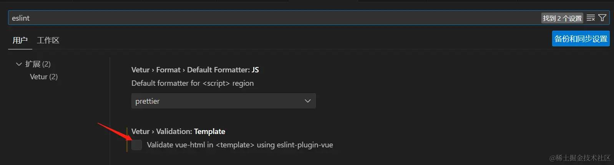Screen dimensions: 614x165
Task: Click the Vetur › Format breadcrumb text
Action: point(156,70)
